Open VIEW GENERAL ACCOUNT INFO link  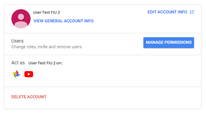[x=63, y=21]
